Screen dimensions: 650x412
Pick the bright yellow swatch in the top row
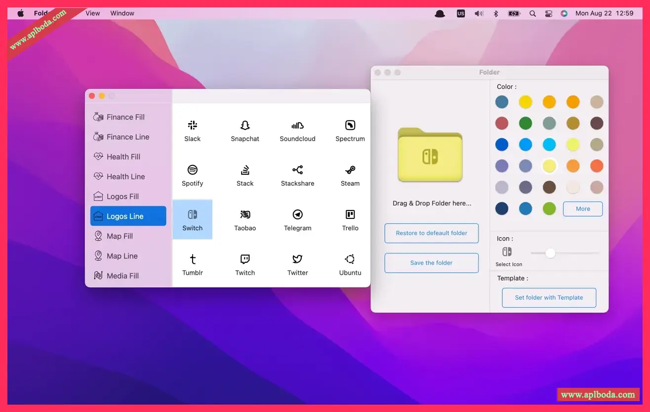click(526, 102)
